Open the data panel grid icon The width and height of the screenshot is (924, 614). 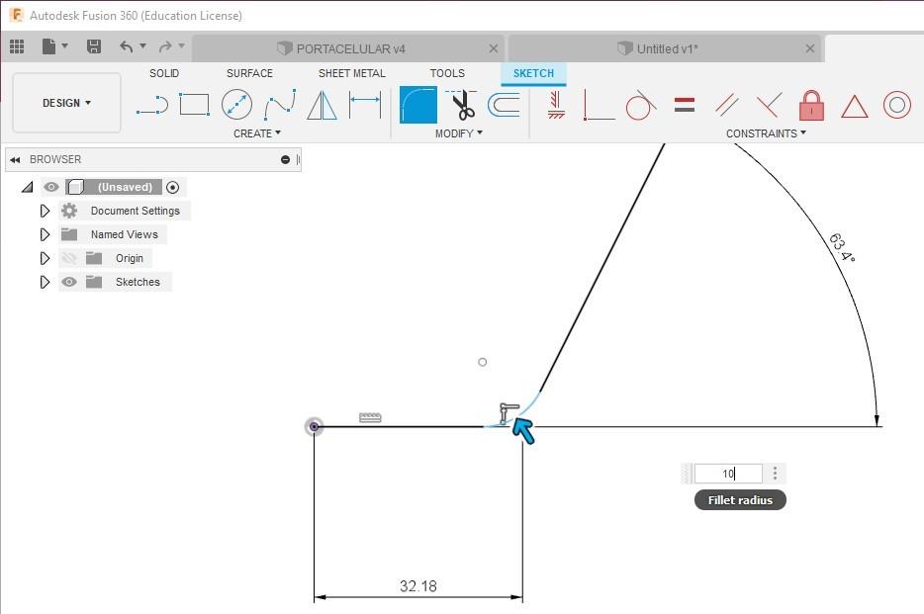tap(17, 46)
